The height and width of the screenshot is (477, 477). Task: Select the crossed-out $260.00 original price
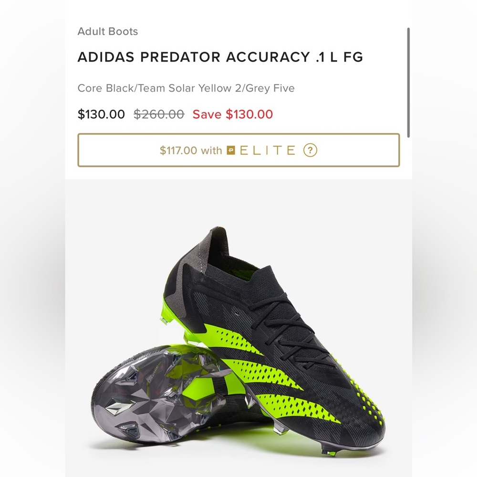[159, 114]
